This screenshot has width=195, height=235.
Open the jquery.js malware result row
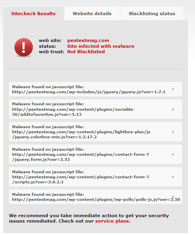coord(96,89)
